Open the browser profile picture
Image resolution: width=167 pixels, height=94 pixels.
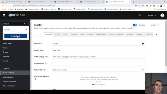point(161,6)
